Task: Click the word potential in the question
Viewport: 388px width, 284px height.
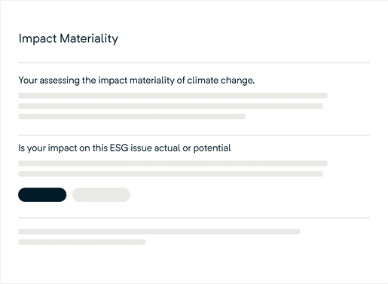Action: tap(212, 148)
